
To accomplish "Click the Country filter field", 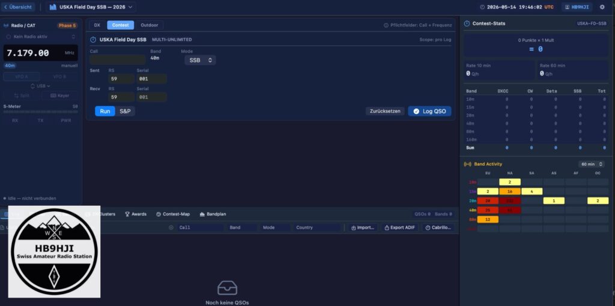I will (x=317, y=227).
